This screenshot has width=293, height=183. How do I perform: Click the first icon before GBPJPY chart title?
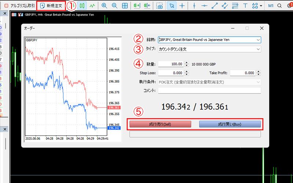click(14, 15)
